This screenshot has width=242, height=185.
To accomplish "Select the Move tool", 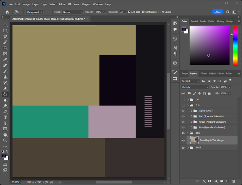I will (x=5, y=25).
